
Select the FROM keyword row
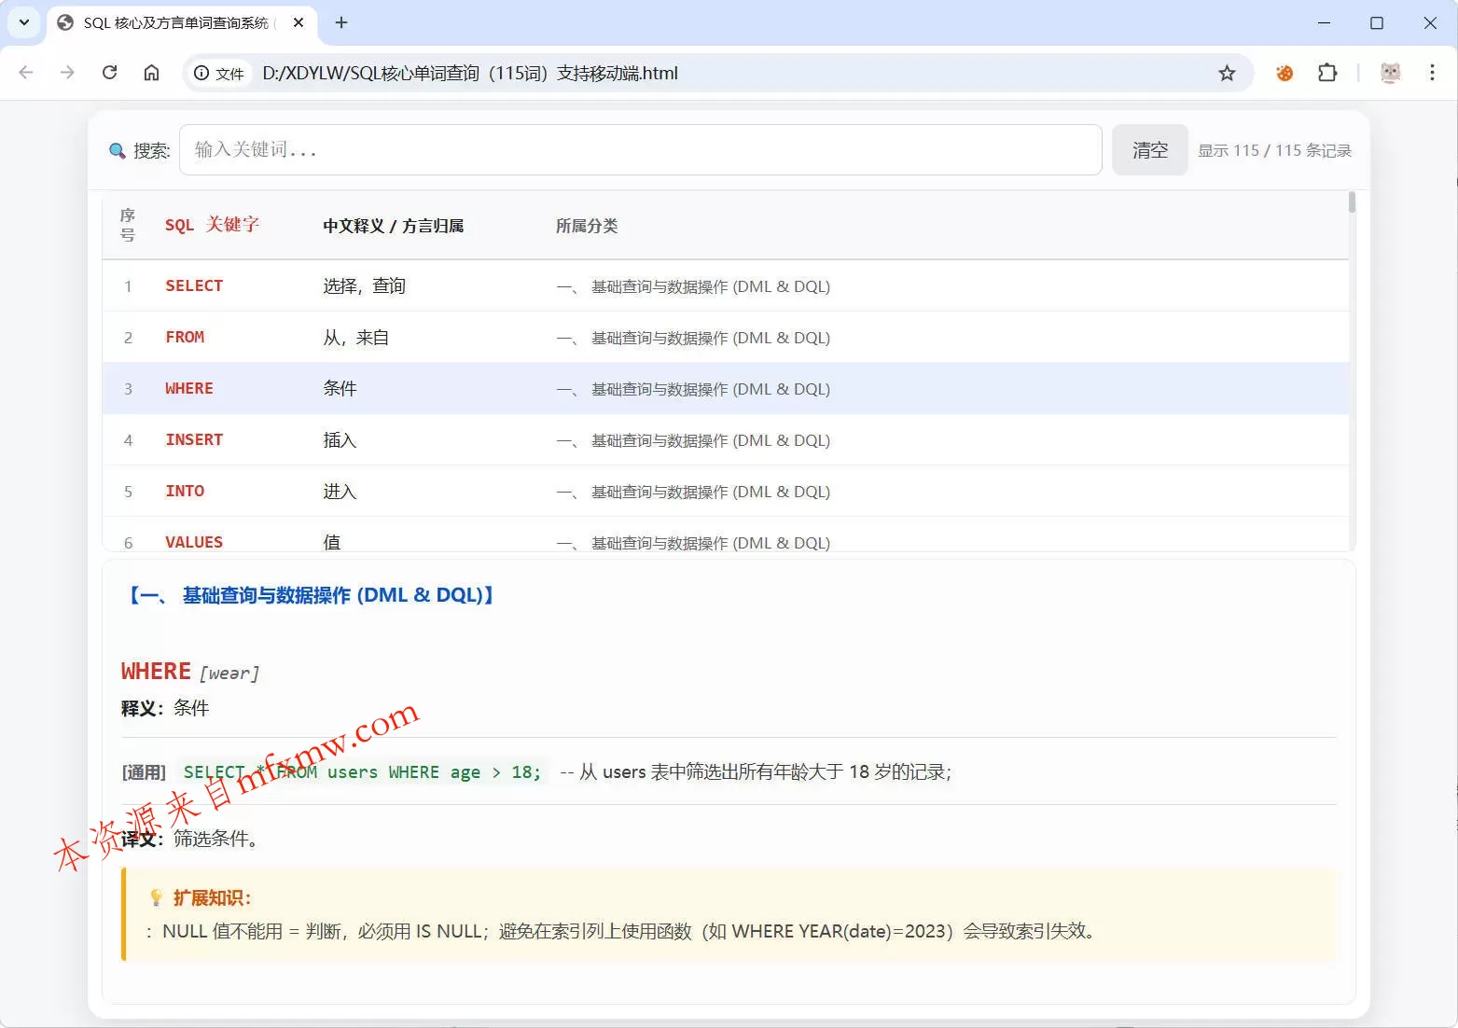[x=726, y=337]
